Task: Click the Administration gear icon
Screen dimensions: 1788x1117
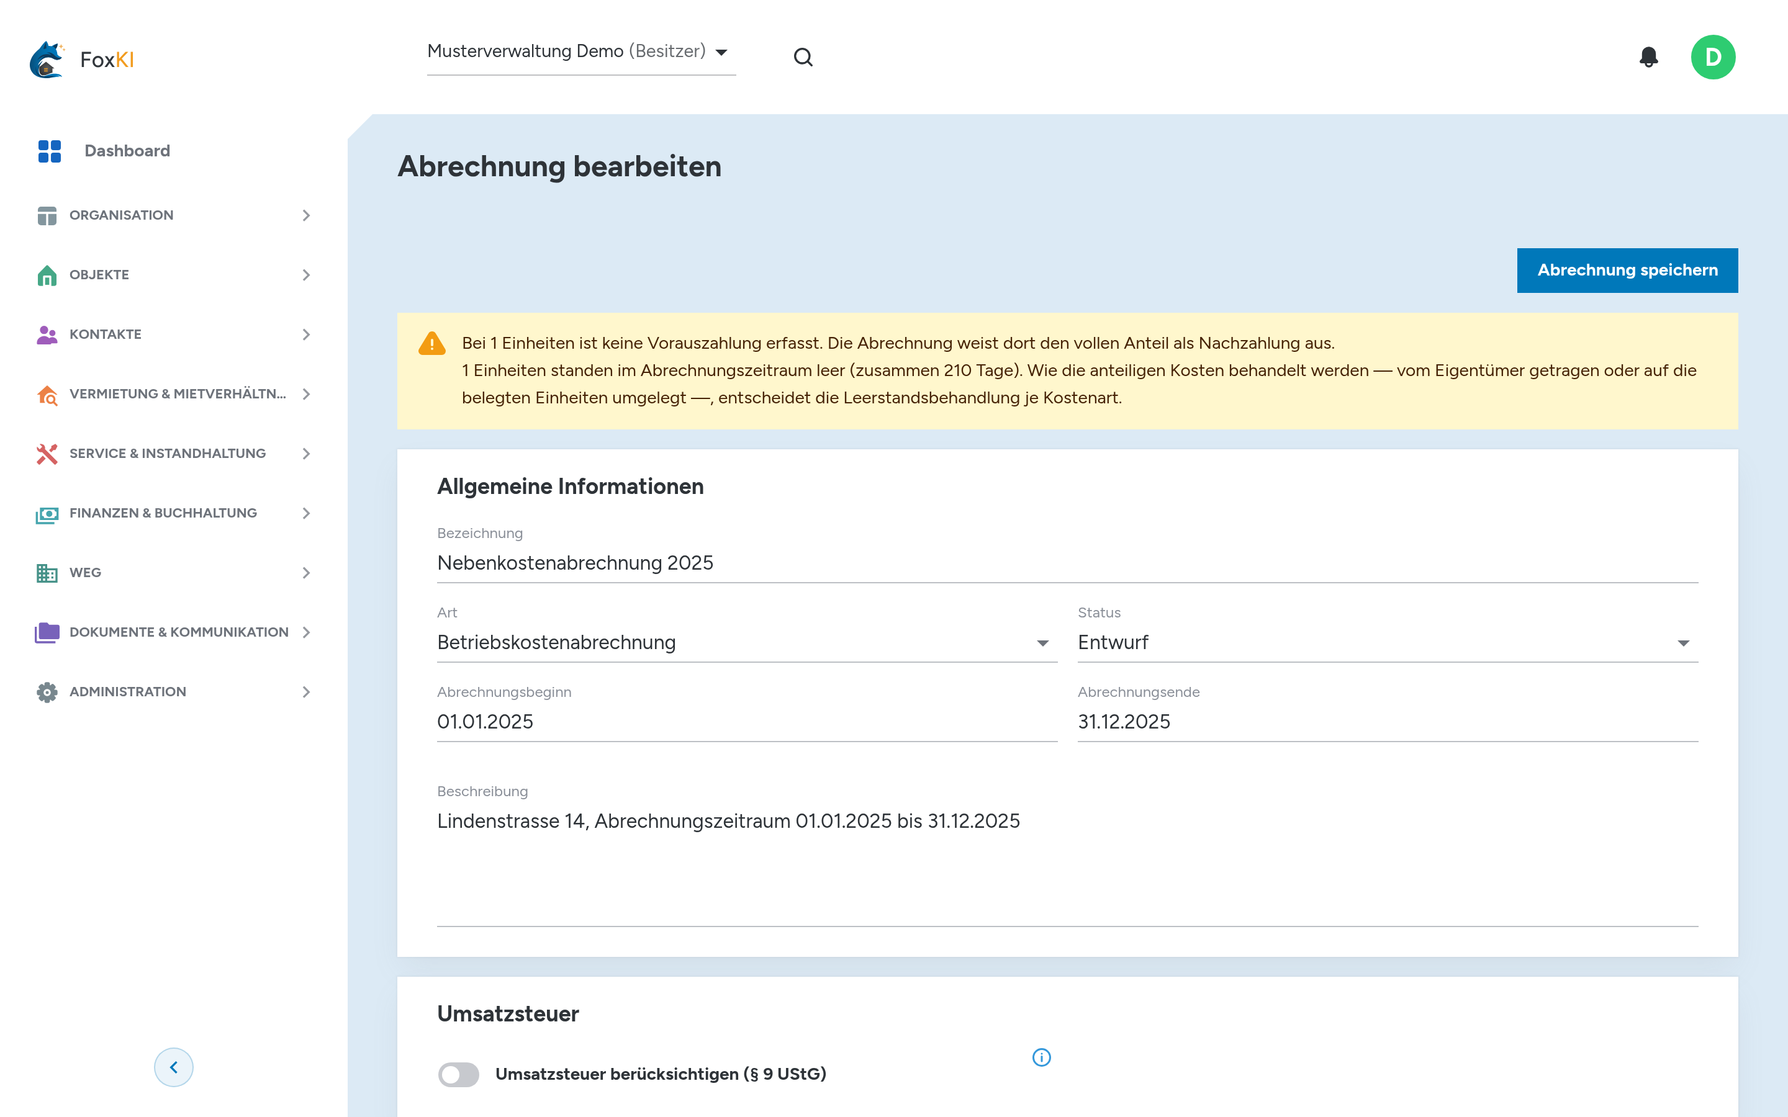Action: [x=47, y=692]
